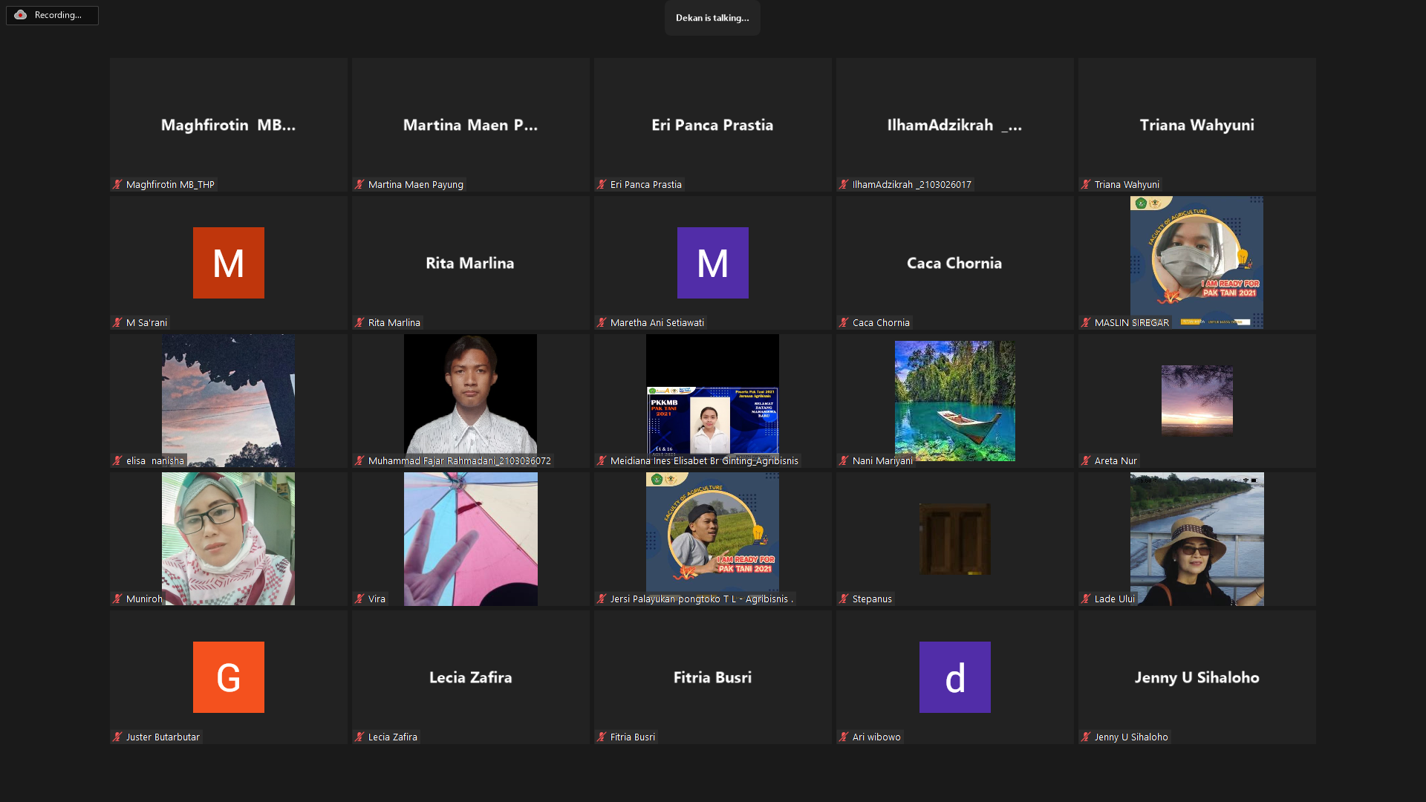Select Muniroh's hijab selfie picture
Image resolution: width=1426 pixels, height=802 pixels.
(228, 538)
